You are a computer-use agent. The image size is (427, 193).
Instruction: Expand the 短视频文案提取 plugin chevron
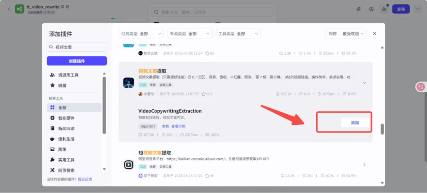click(x=365, y=165)
